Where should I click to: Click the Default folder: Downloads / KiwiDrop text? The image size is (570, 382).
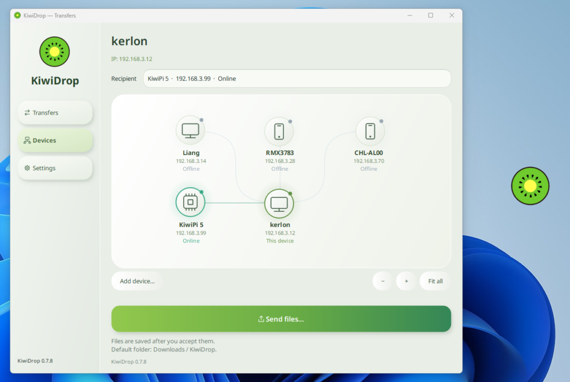pos(164,349)
